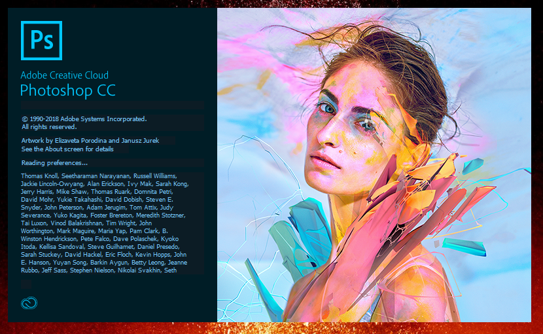Viewport: 543px width, 334px height.
Task: Click Seetharaman Narayanan in the credits list
Action: click(x=96, y=176)
